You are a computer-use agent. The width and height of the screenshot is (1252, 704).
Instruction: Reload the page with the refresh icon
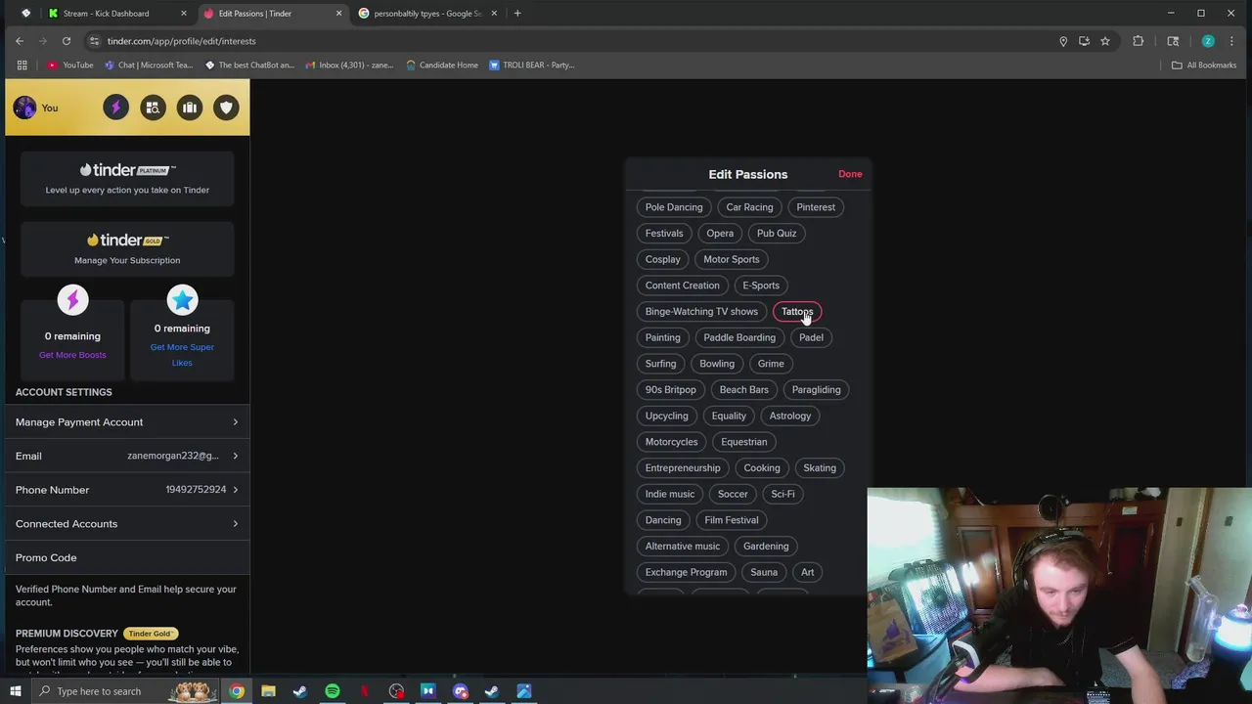pos(67,41)
